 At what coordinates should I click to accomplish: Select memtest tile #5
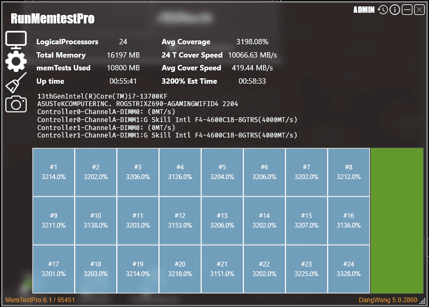pyautogui.click(x=222, y=172)
